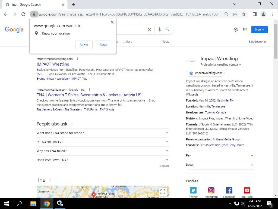Open the Wikipedia link in knowledge panel
Screen dimensions: 278x209
pyautogui.click(x=192, y=94)
